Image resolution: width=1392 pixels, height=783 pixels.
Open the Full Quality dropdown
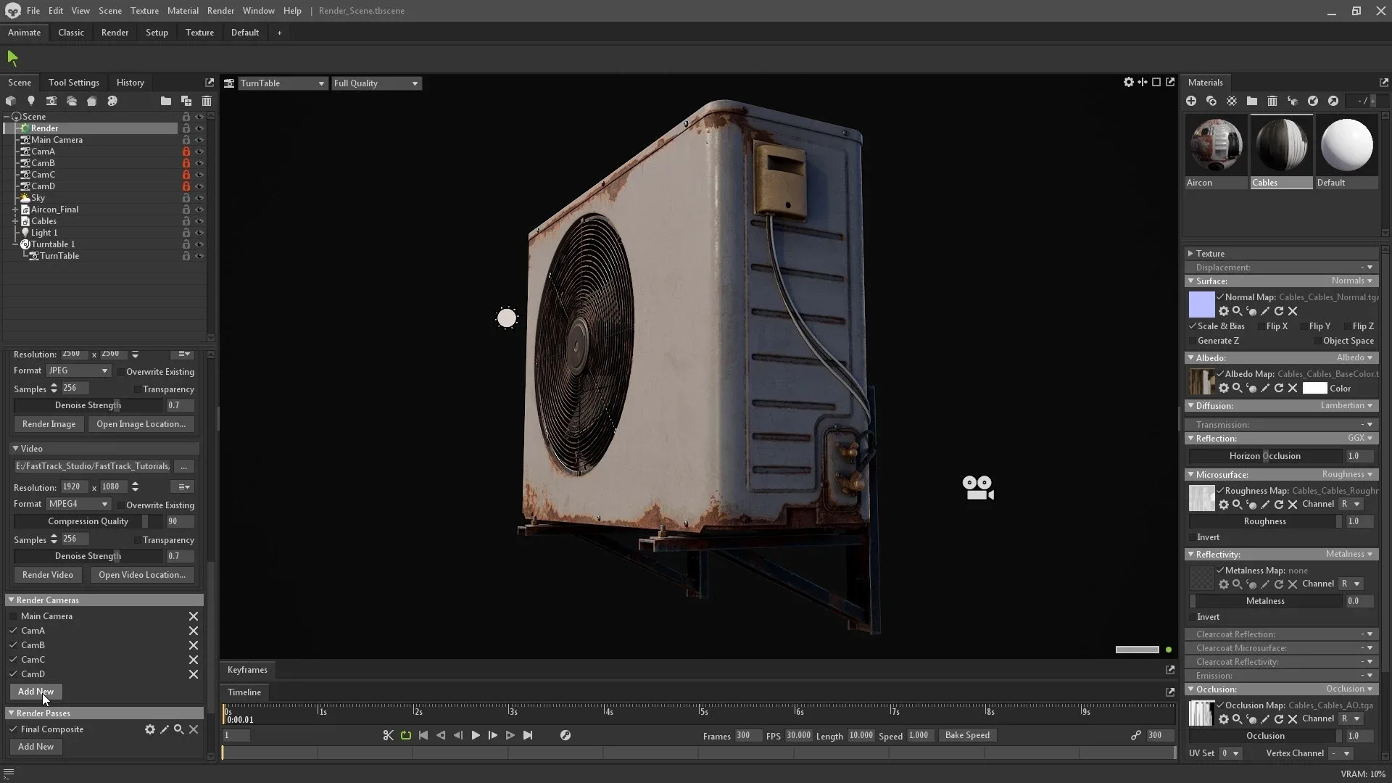376,83
